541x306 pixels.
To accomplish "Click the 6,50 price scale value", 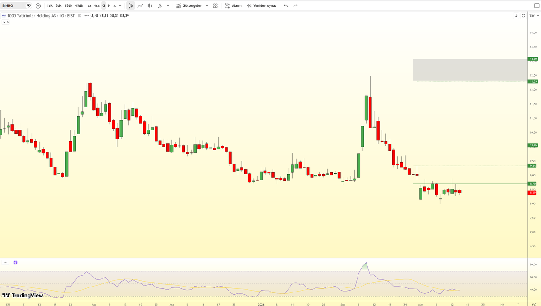I will coord(533,246).
